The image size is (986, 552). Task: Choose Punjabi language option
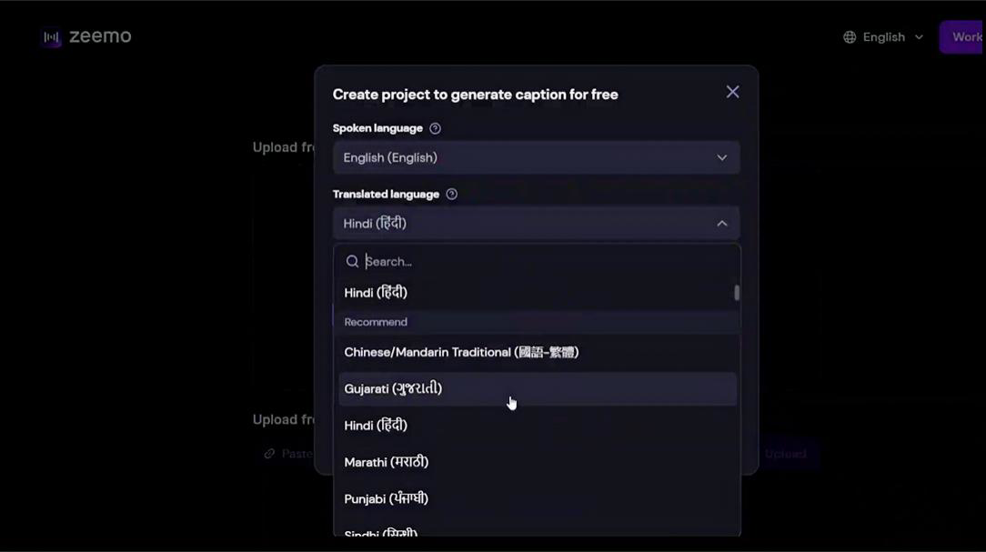point(537,498)
